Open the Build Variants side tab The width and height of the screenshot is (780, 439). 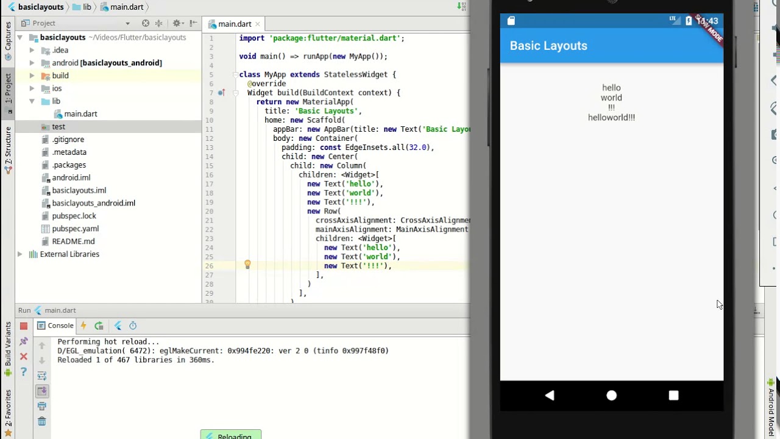[x=8, y=349]
